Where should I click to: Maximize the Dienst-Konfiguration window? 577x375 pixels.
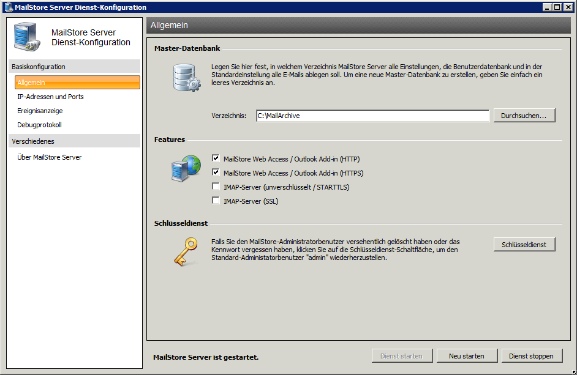point(557,7)
